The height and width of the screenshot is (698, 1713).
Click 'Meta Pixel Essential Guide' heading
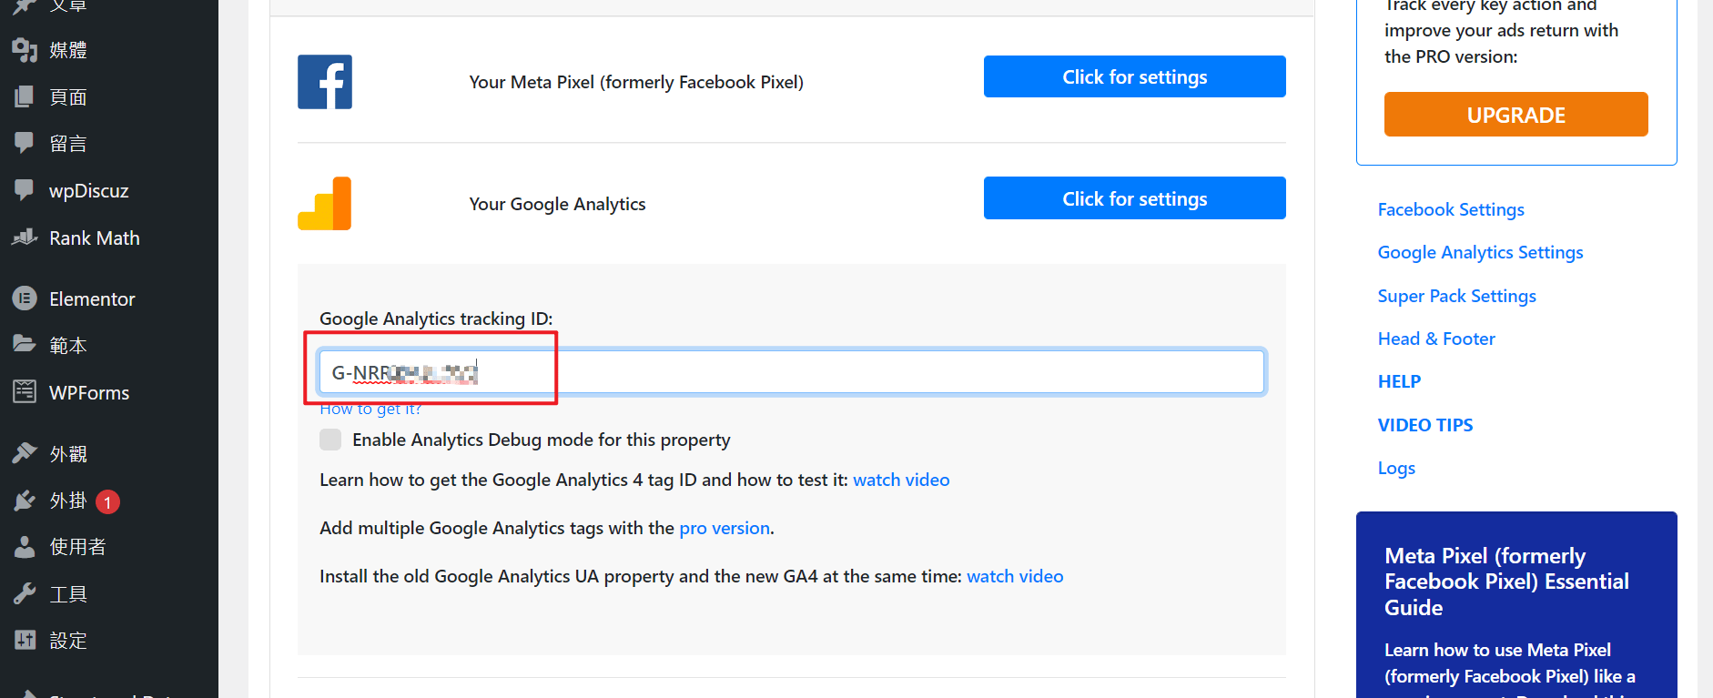pyautogui.click(x=1507, y=582)
